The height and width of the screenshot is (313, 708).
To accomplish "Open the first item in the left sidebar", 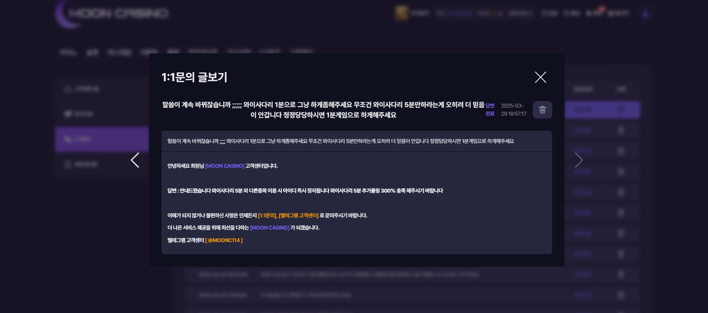I will [102, 89].
